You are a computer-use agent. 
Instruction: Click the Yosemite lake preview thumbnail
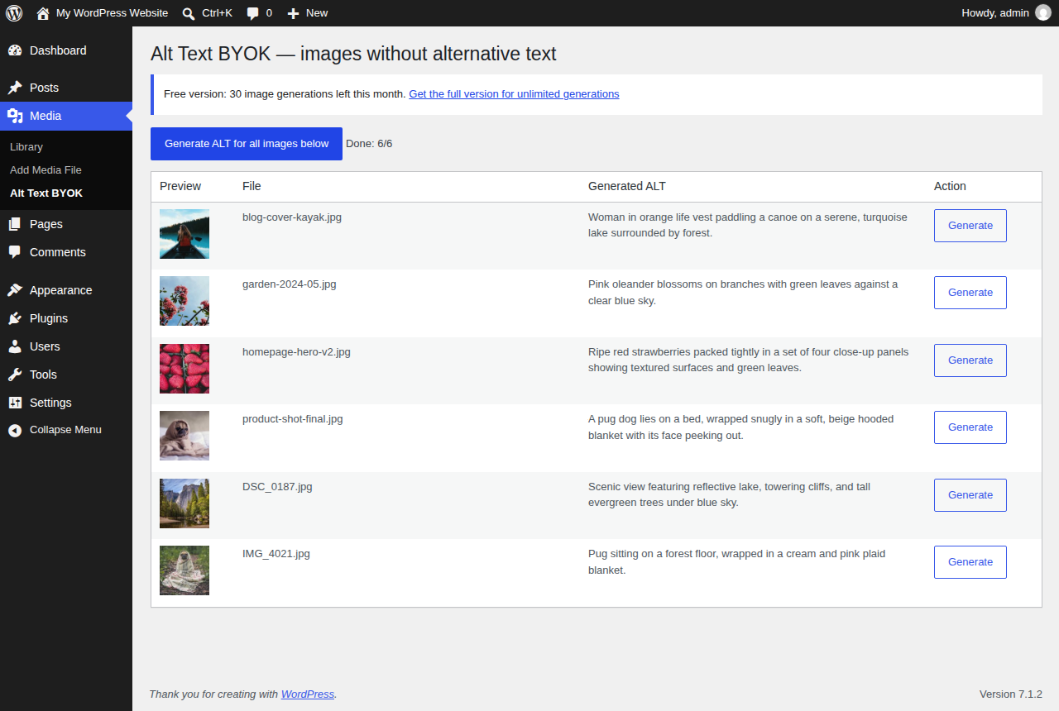click(x=184, y=503)
